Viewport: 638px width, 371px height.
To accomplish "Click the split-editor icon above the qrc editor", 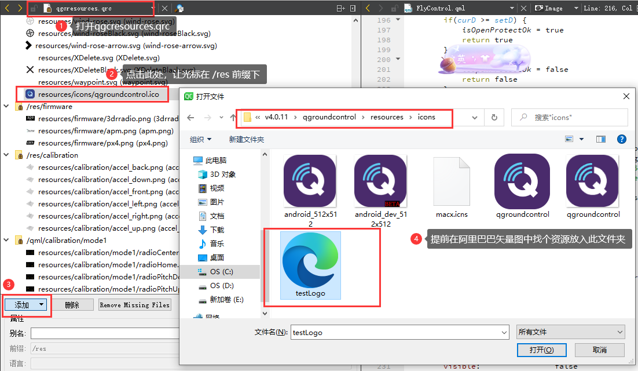I will coord(340,8).
